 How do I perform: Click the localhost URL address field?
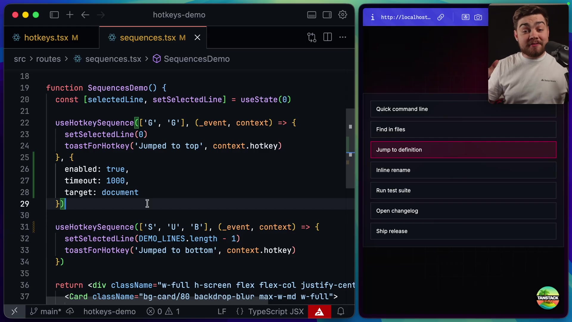[x=406, y=17]
